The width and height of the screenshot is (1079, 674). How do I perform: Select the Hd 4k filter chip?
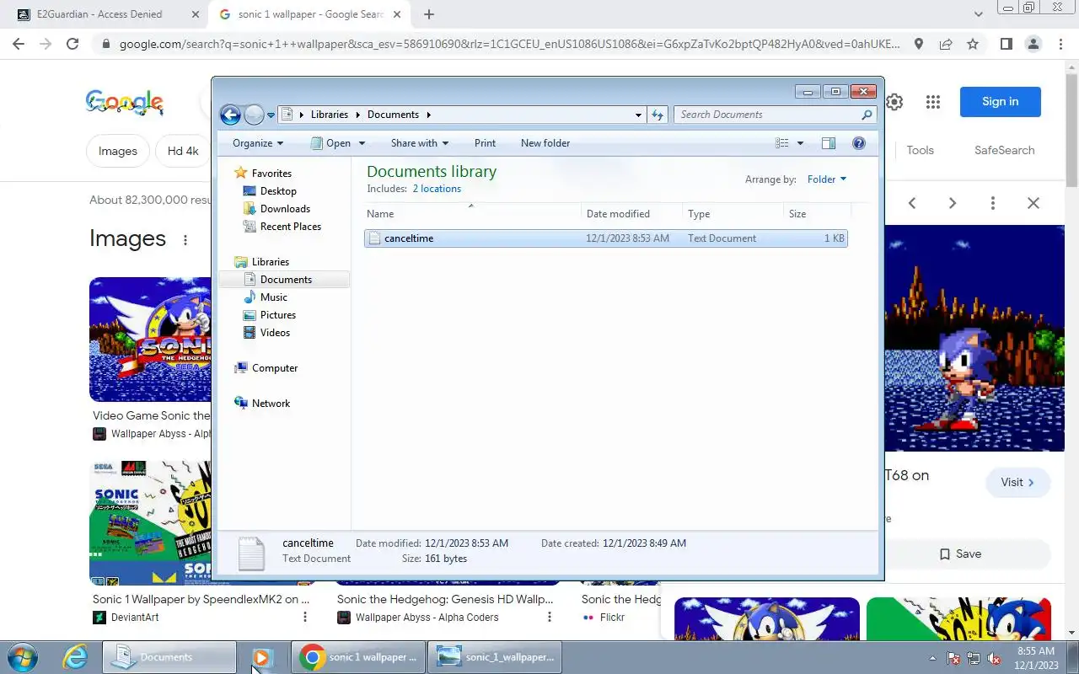pos(183,152)
